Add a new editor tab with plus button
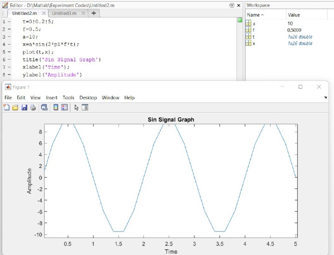Screen dimensions: 334x255 click(94, 13)
